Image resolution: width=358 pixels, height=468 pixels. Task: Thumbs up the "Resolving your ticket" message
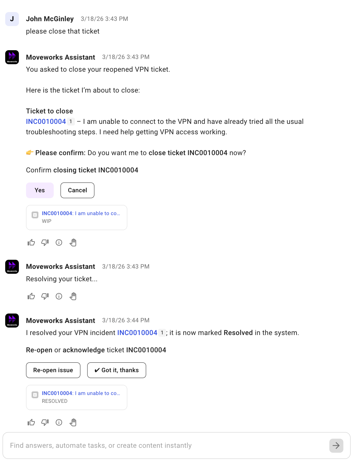[x=31, y=296]
